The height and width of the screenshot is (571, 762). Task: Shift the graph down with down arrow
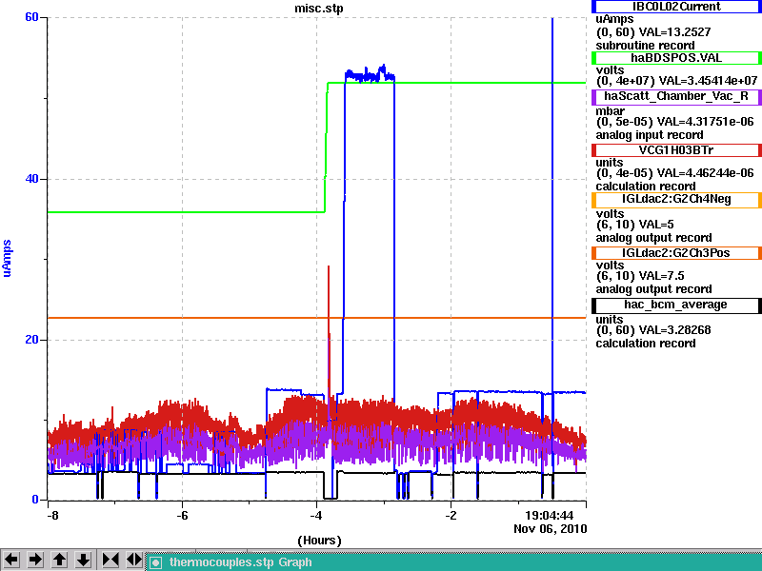point(83,560)
